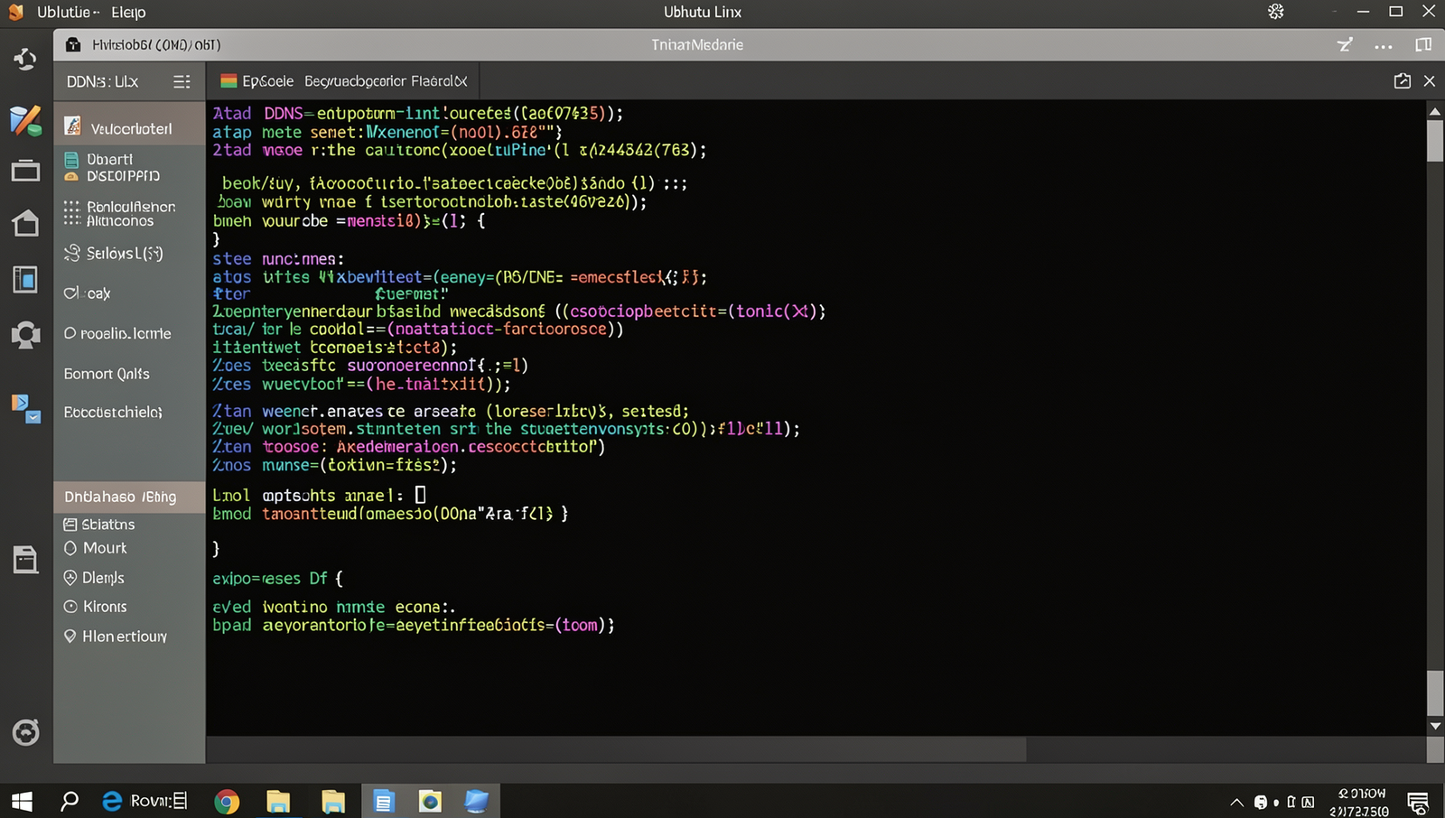Image resolution: width=1445 pixels, height=818 pixels.
Task: Click the scroll down arrow of editor scrollbar
Action: coord(1435,726)
